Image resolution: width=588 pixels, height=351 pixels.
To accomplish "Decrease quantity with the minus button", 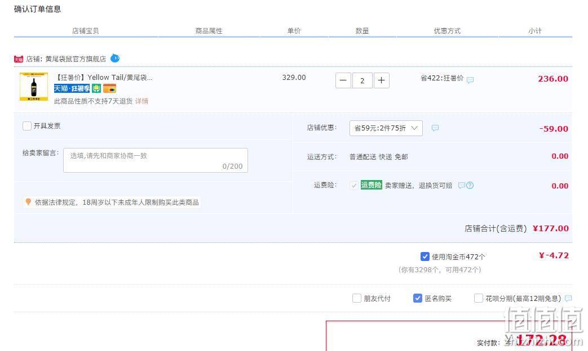I will point(343,80).
